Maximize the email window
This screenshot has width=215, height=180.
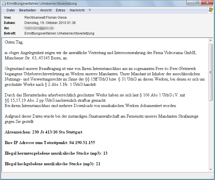197,3
